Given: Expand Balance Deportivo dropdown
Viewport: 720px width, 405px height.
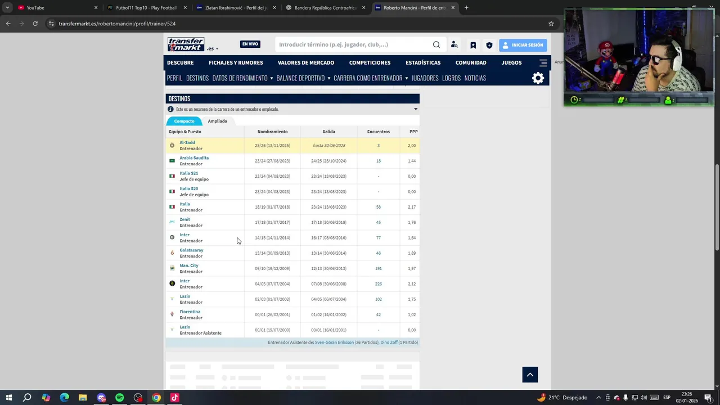Looking at the screenshot, I should click(328, 78).
